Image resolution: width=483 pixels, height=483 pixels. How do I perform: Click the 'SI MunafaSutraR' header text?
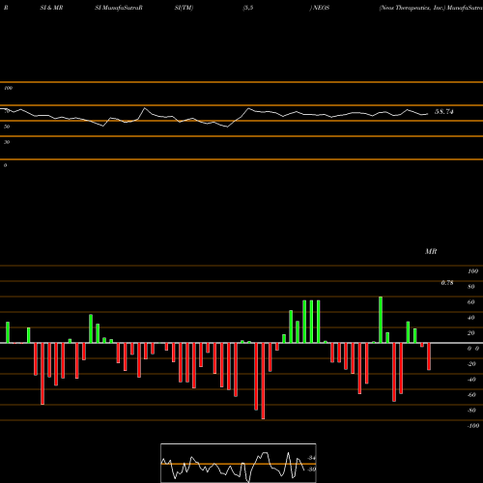click(x=119, y=8)
